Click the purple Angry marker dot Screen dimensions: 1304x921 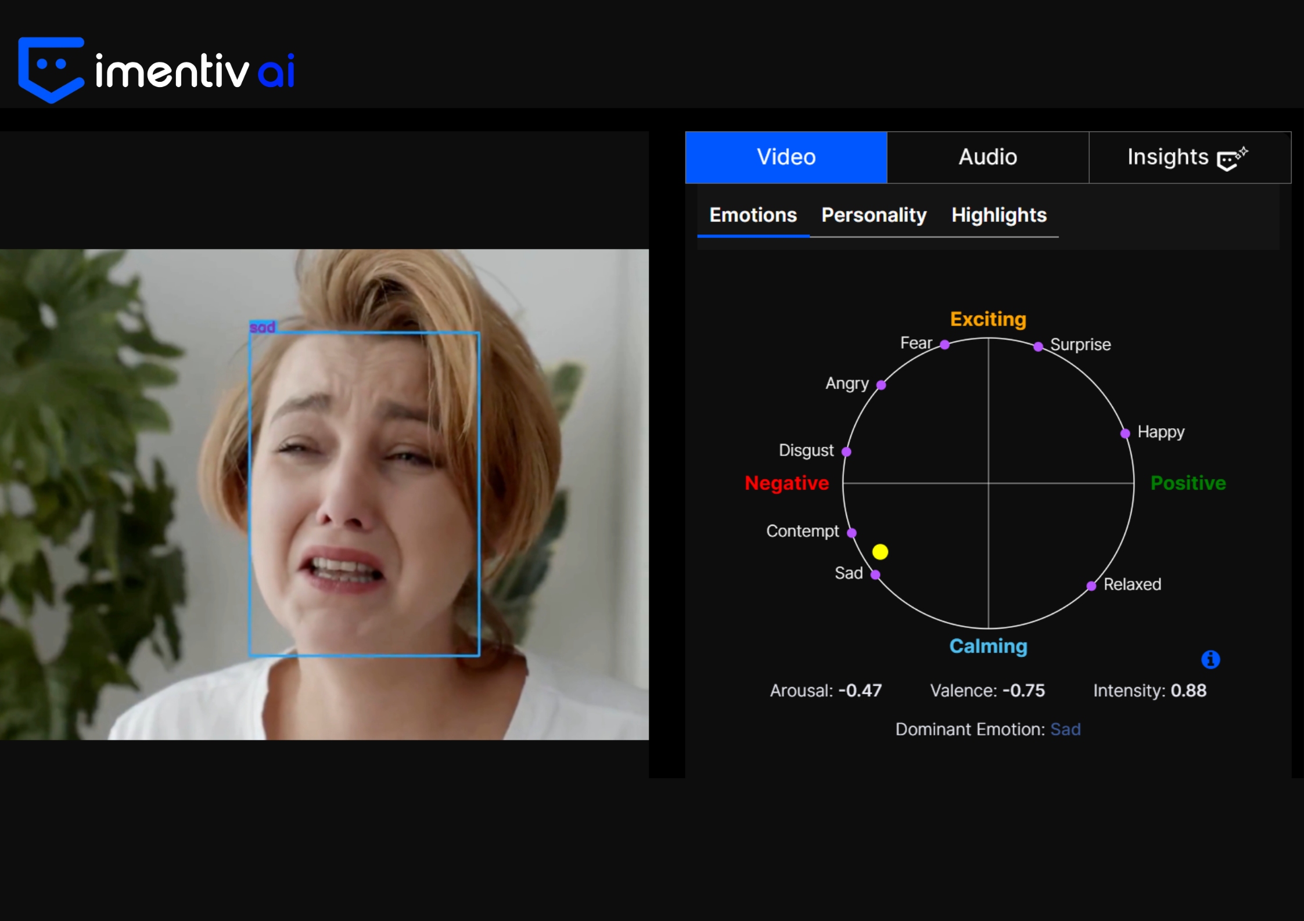click(x=881, y=385)
